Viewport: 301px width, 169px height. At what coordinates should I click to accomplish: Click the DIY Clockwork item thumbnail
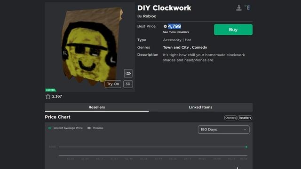[90, 47]
